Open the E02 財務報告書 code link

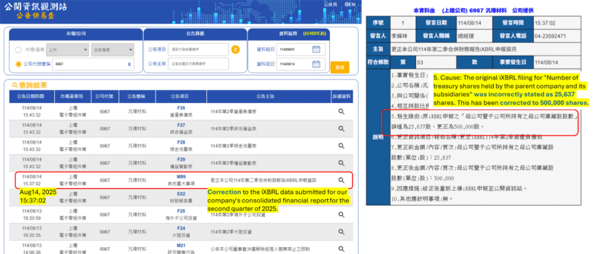181,194
